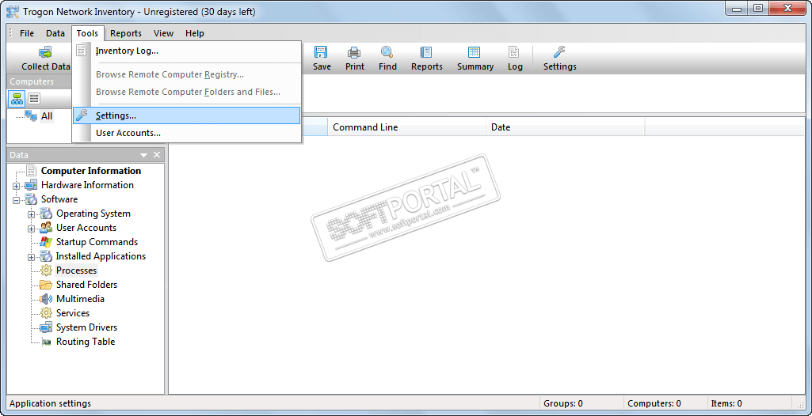Click the Find magnifier icon
This screenshot has width=812, height=416.
pyautogui.click(x=387, y=52)
